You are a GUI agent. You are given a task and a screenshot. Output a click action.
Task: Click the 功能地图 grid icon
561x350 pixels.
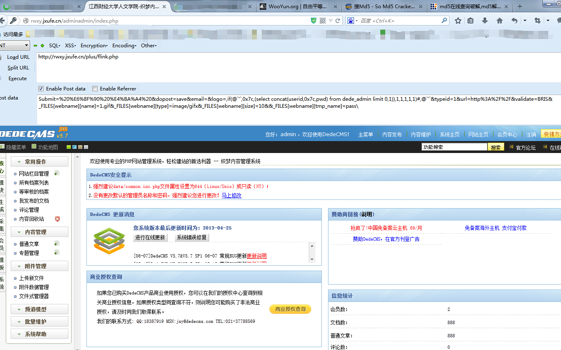[x=34, y=147]
